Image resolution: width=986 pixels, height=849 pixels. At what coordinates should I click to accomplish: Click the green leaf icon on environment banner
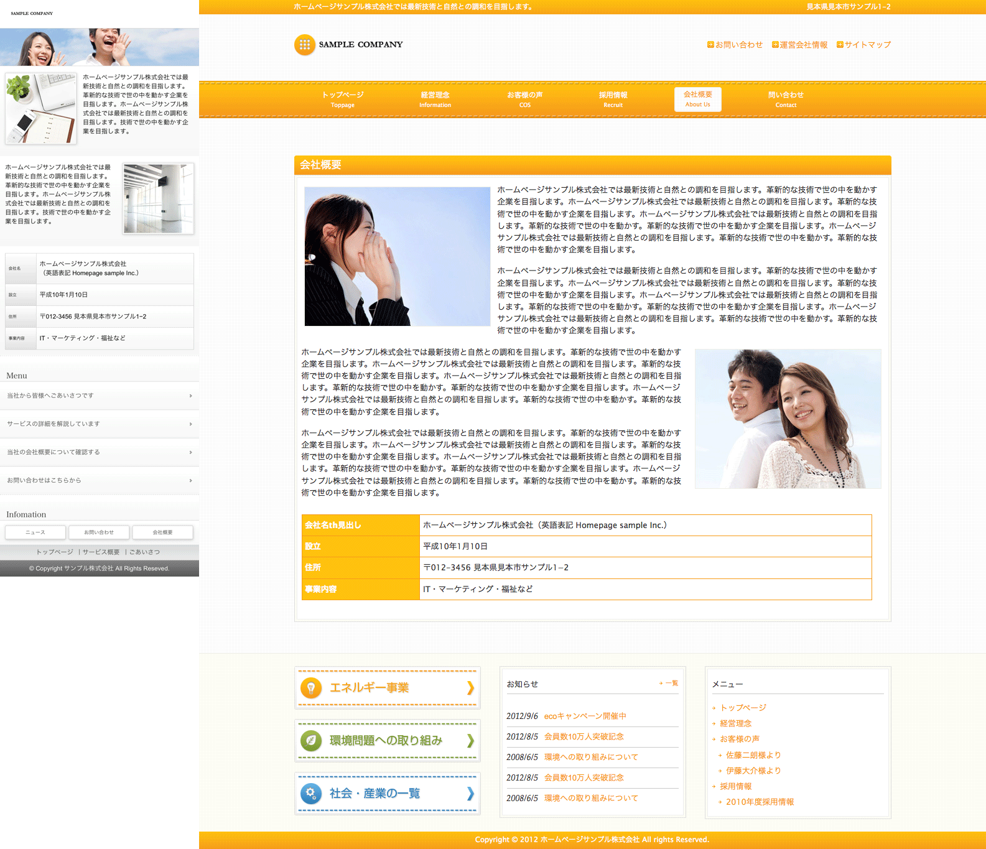tap(311, 740)
